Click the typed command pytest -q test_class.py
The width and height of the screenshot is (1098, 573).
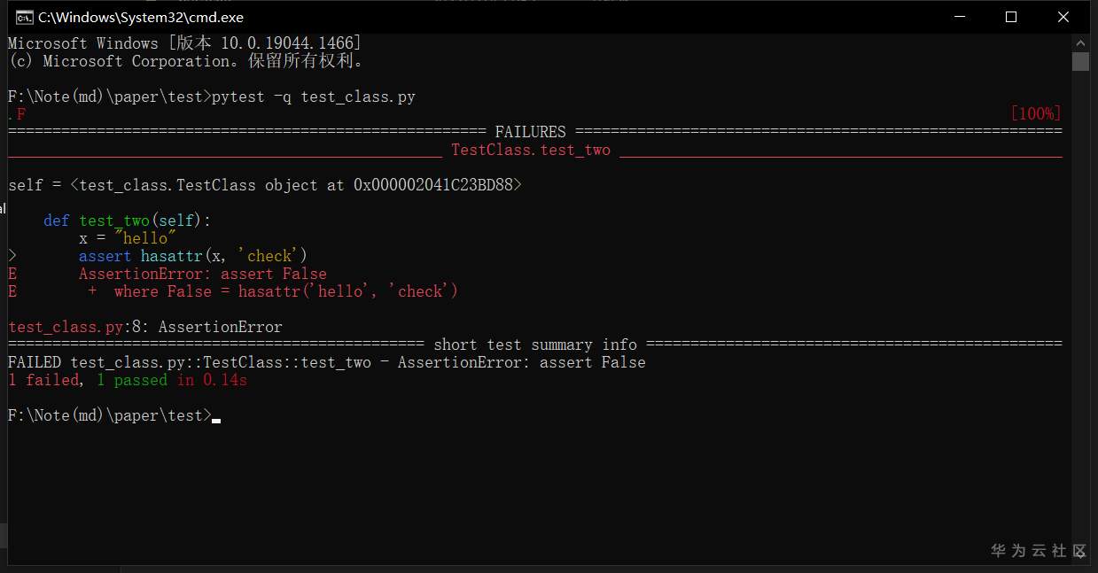click(x=314, y=97)
